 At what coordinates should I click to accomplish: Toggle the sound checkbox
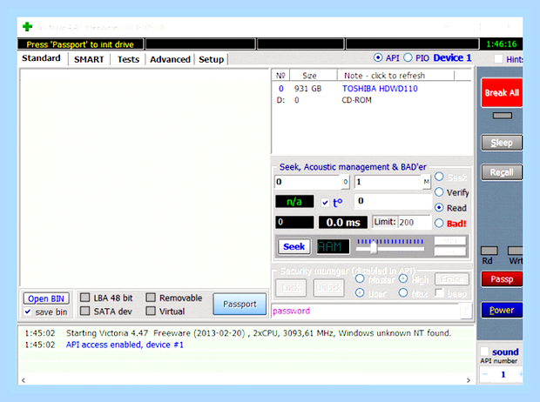click(x=484, y=352)
